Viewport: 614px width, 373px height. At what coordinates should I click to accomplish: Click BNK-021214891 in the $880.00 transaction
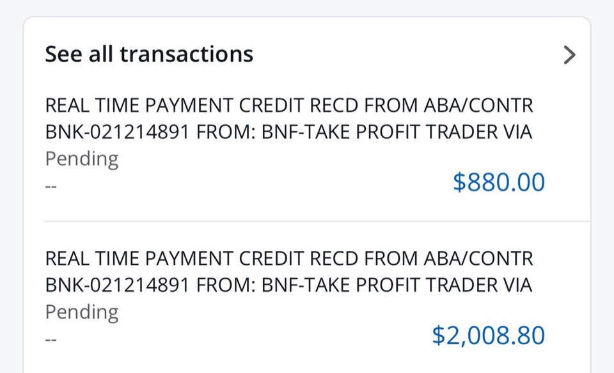118,132
